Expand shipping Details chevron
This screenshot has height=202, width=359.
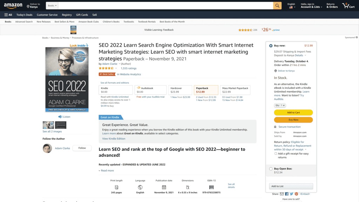click(x=305, y=55)
